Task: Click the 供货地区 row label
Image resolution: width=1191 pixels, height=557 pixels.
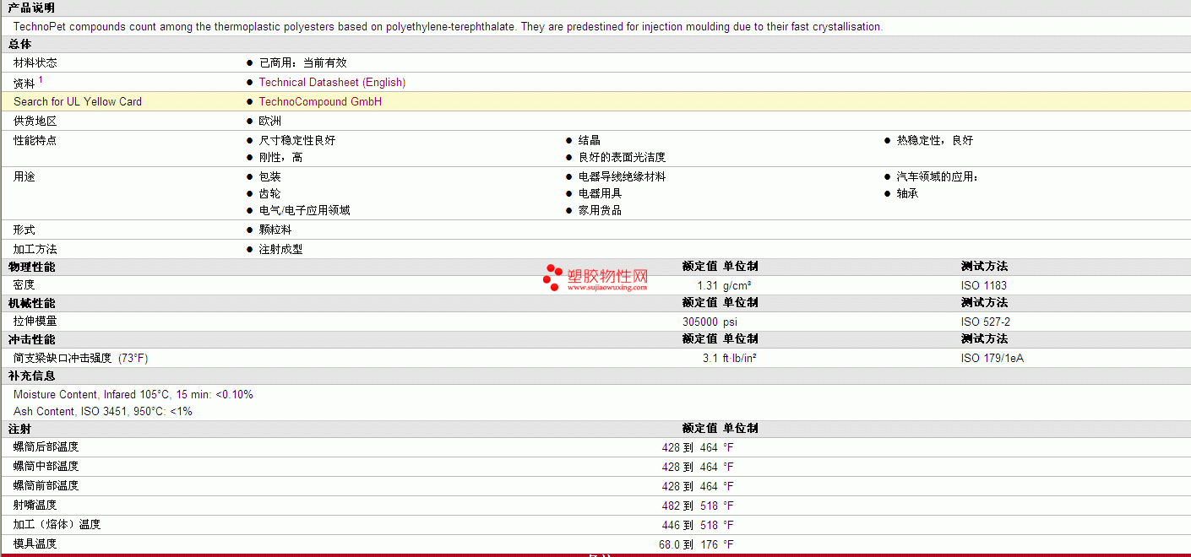Action: pos(35,122)
